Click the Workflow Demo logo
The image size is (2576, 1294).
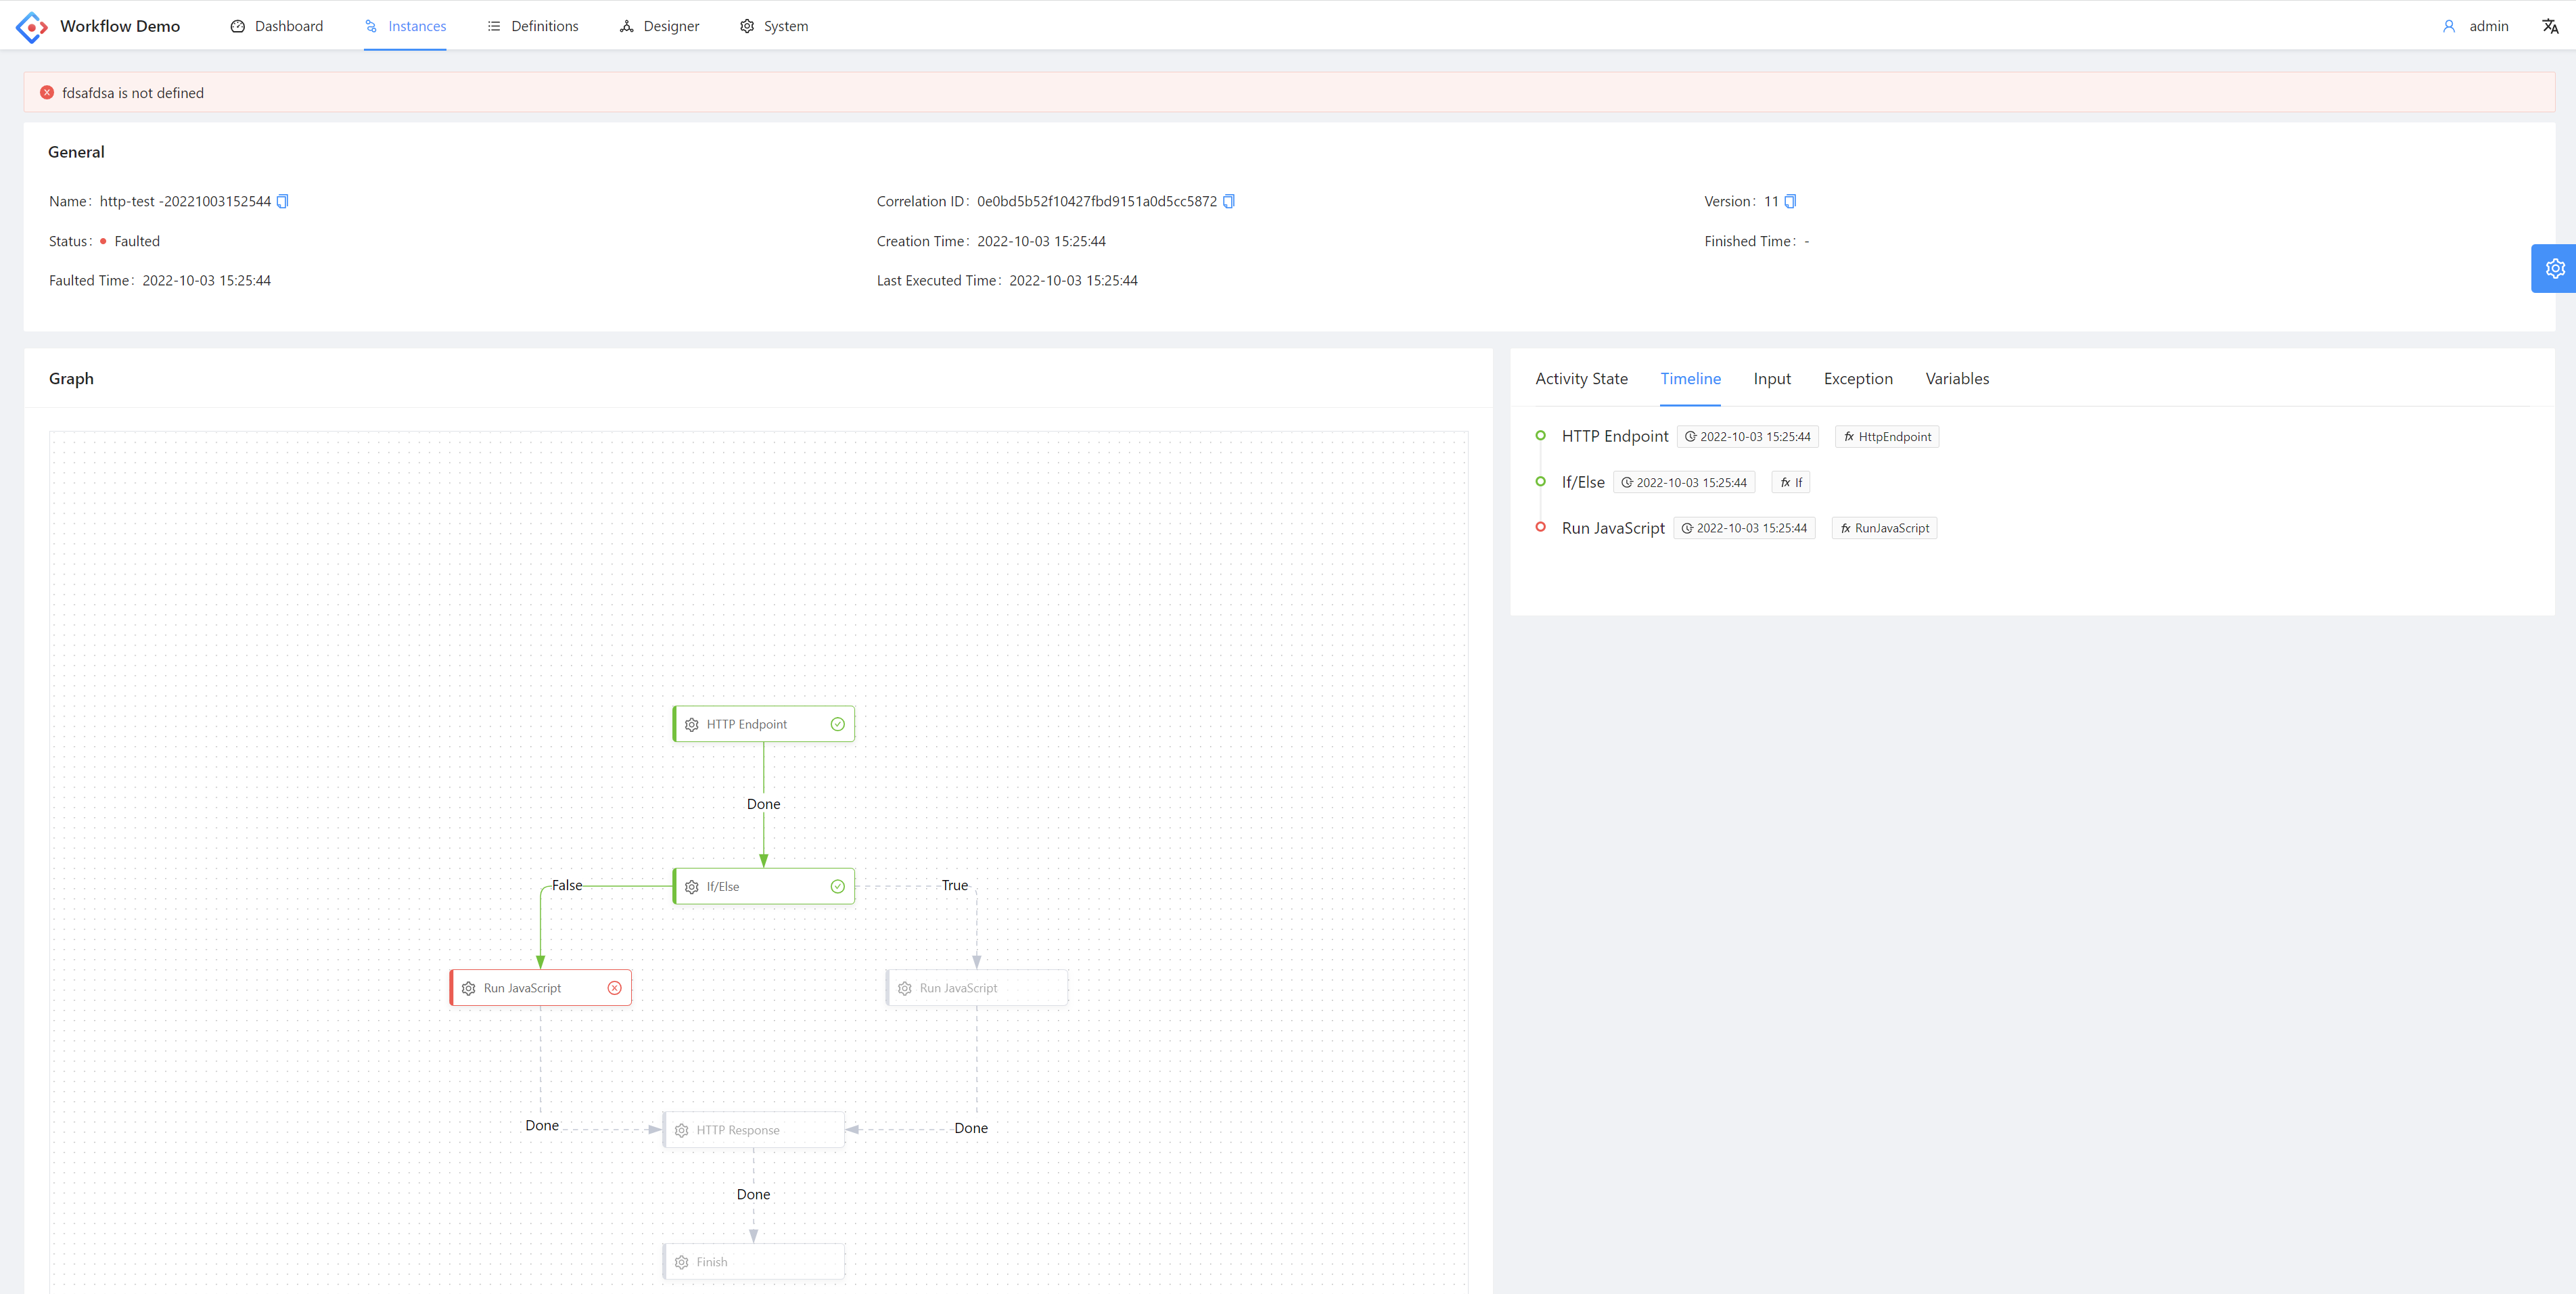click(32, 26)
